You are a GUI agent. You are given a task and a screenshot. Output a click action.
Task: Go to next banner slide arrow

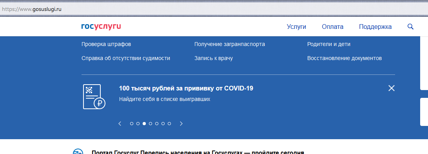(x=181, y=124)
